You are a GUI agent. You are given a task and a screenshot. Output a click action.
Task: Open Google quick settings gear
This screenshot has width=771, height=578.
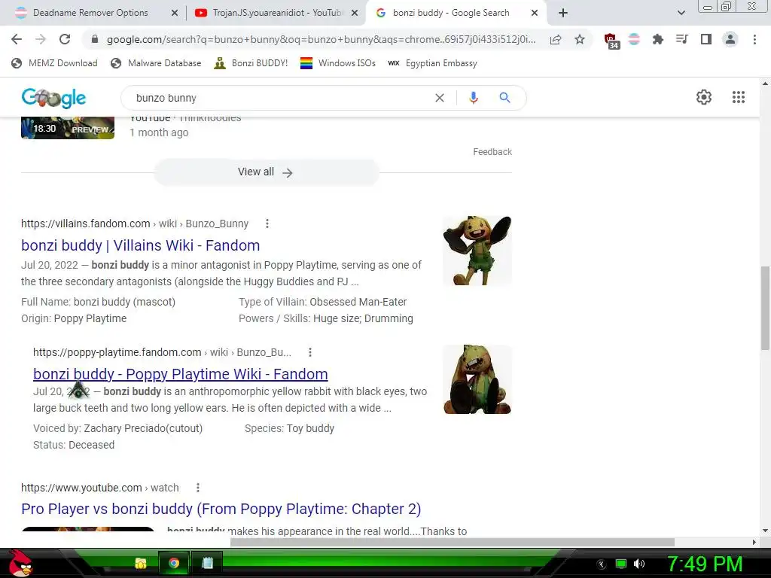coord(704,97)
